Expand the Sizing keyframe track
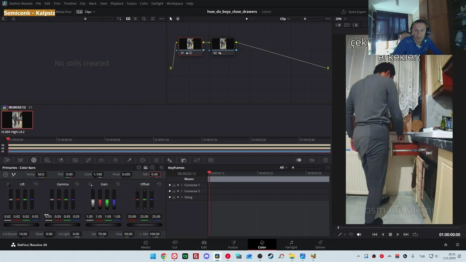 (x=182, y=197)
